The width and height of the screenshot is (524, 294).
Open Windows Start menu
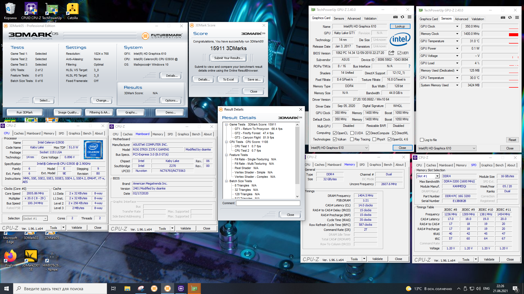pyautogui.click(x=7, y=289)
